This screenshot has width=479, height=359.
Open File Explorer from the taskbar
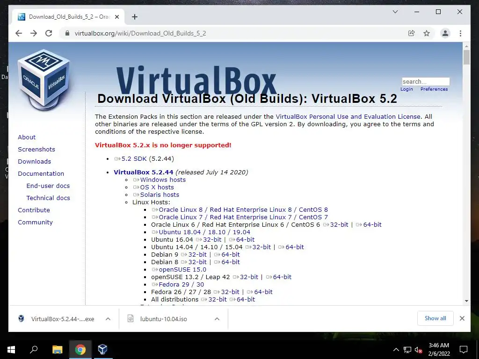click(57, 349)
